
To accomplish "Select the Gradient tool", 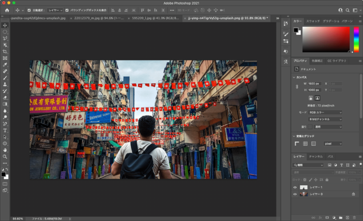I will coord(5,104).
